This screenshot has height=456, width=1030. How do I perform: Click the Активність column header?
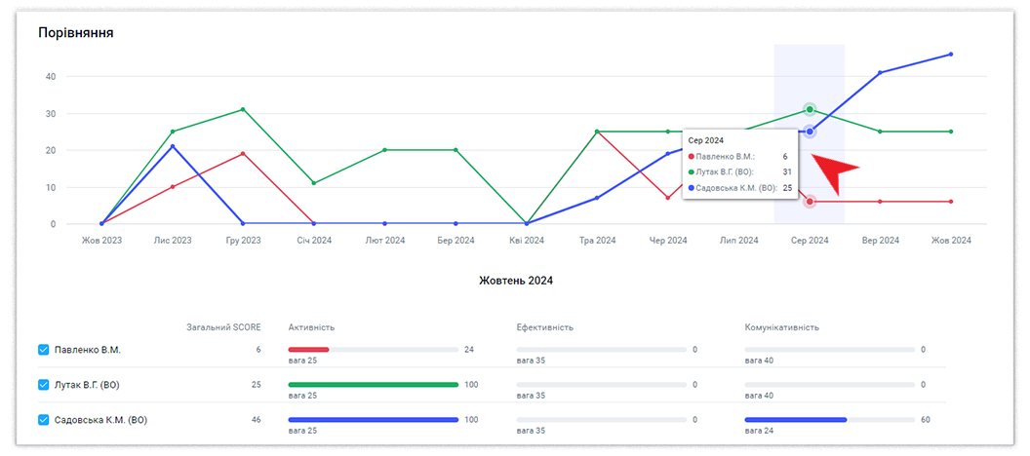point(311,328)
